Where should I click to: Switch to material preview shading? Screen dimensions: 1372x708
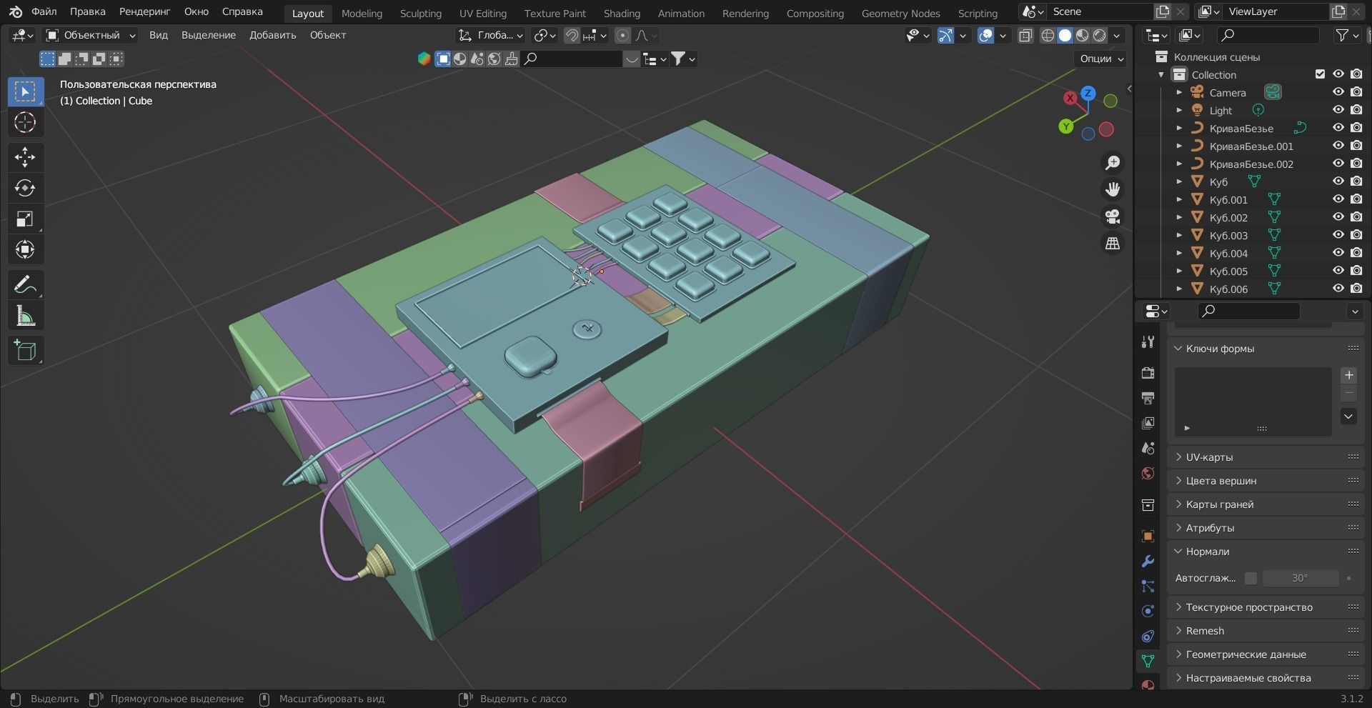1083,36
